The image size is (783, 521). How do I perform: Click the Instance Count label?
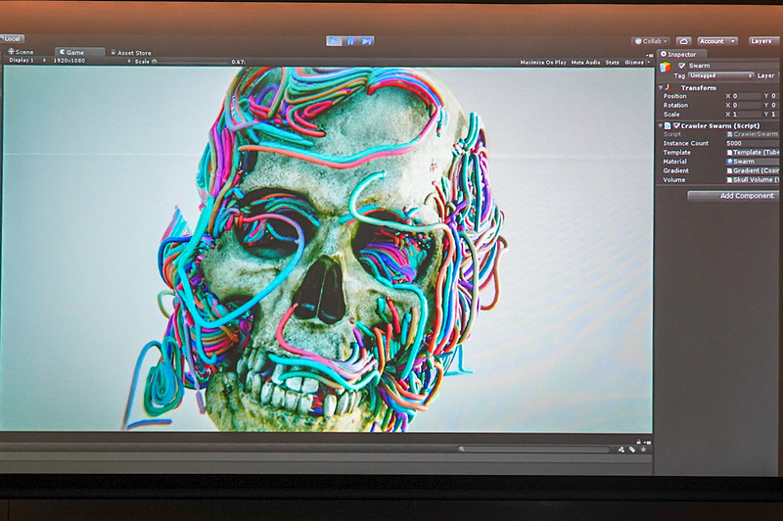click(686, 143)
